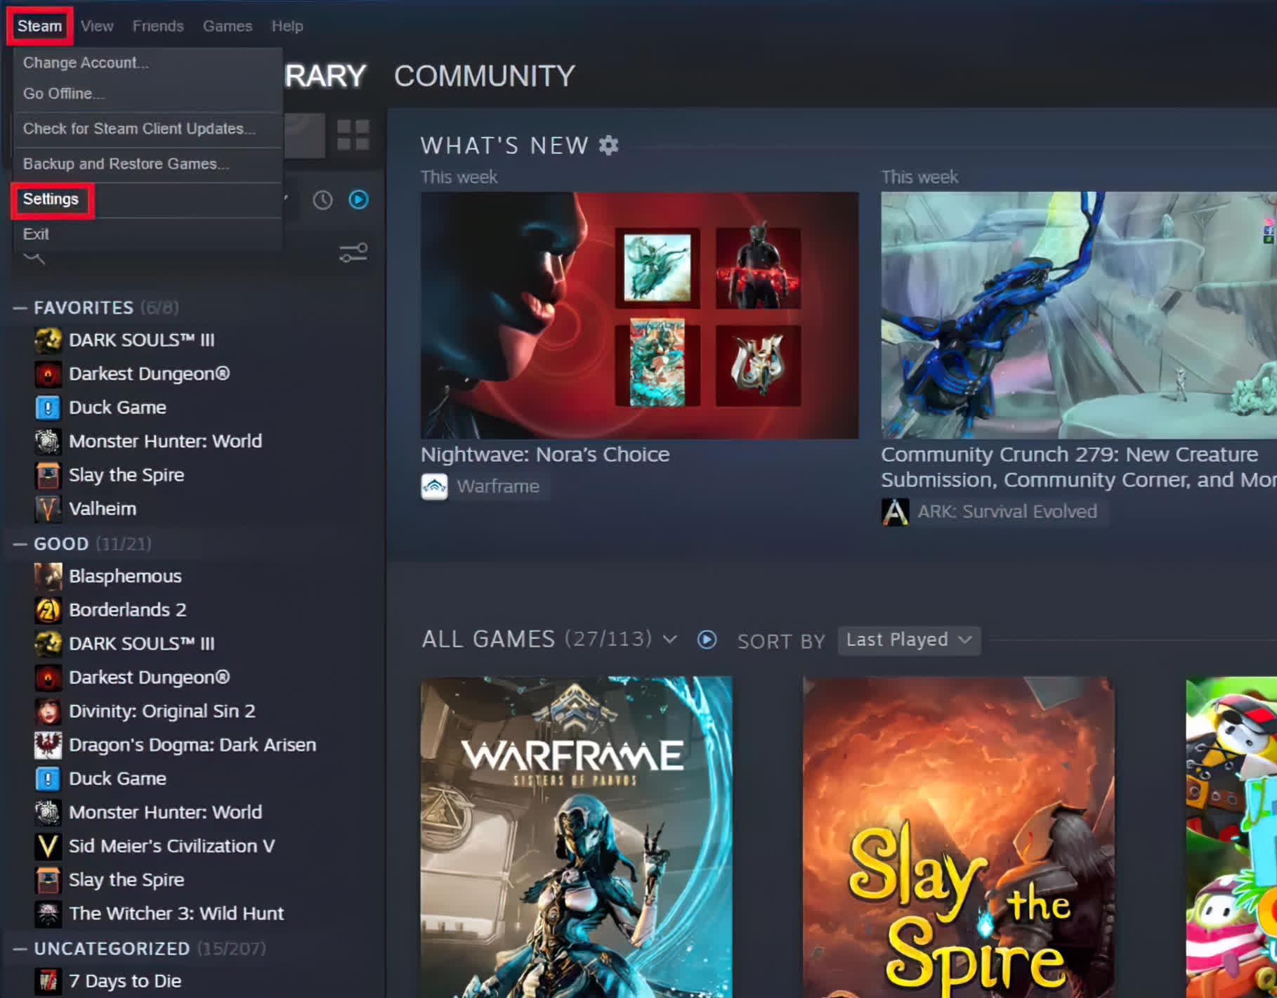Click the Borderlands 2 game icon
This screenshot has height=998, width=1277.
tap(48, 610)
